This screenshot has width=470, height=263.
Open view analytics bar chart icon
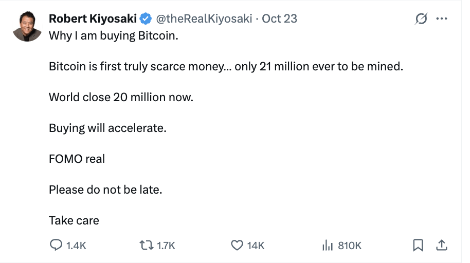pos(328,246)
